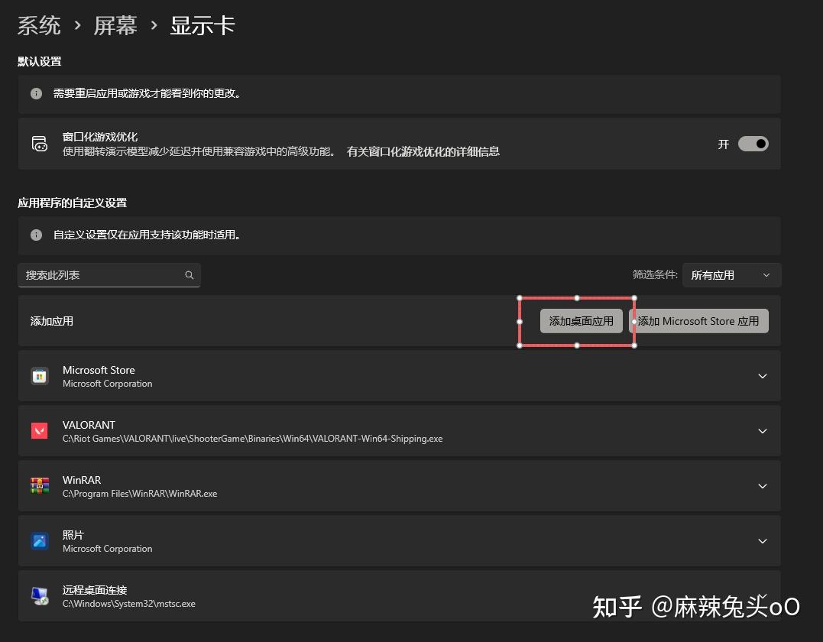This screenshot has width=823, height=642.
Task: Click info icon beside 需要重启应用或游戏
Action: [36, 93]
